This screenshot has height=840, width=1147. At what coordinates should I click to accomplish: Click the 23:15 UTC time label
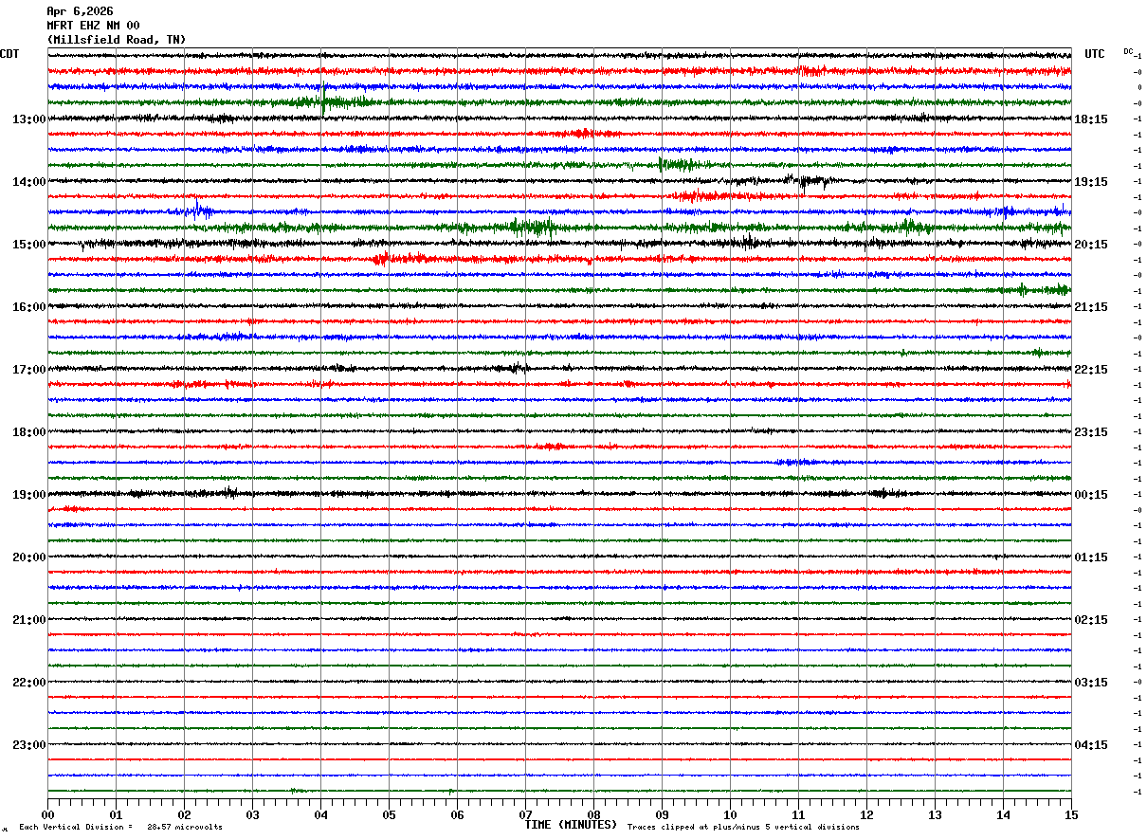pos(1091,431)
